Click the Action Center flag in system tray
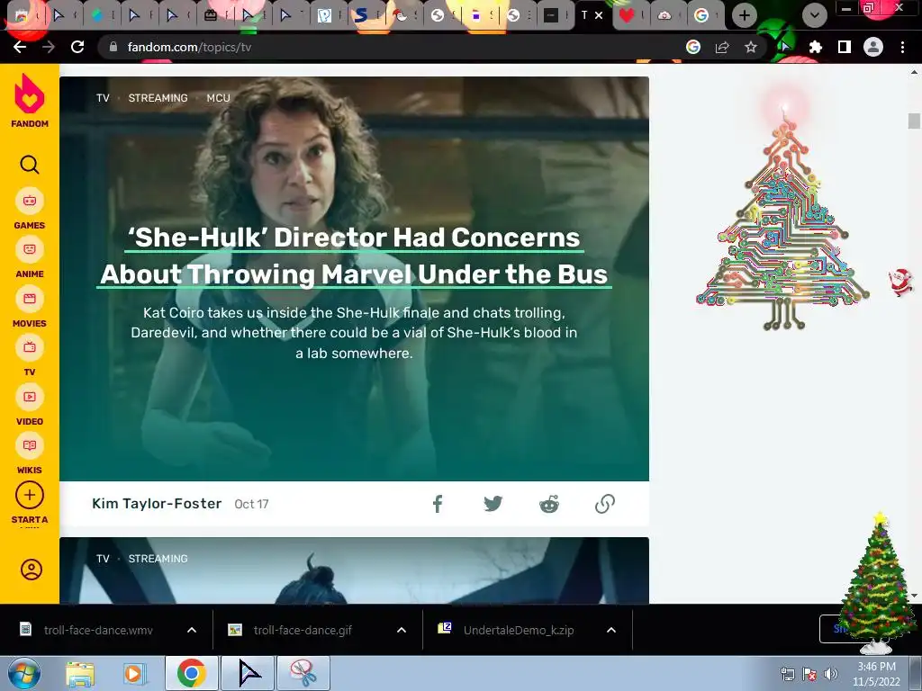Viewport: 922px width, 691px height. 809,675
